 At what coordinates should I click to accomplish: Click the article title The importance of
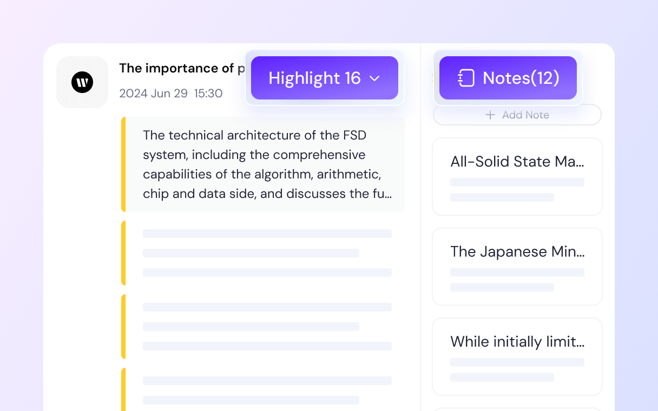point(176,68)
